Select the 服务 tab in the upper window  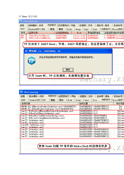tap(107, 25)
